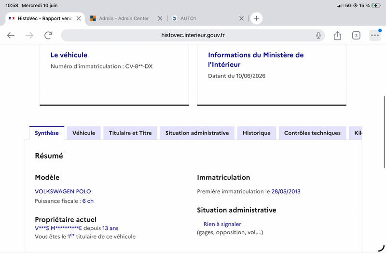Click the 1er titulaire de ce véhicule line
The height and width of the screenshot is (253, 386).
(x=85, y=236)
